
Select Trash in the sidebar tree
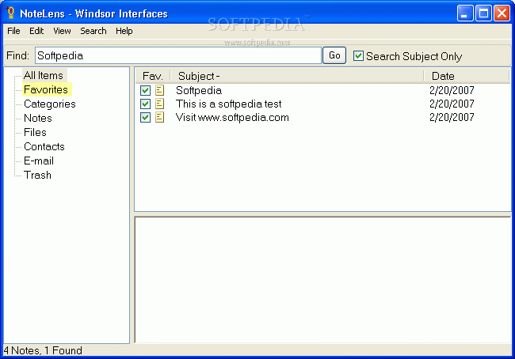point(37,175)
